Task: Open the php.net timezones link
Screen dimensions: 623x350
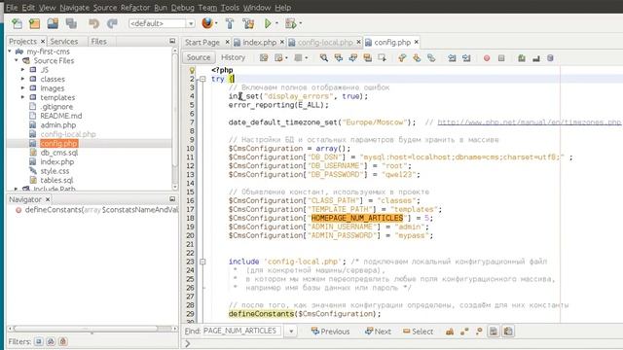Action: click(x=529, y=122)
